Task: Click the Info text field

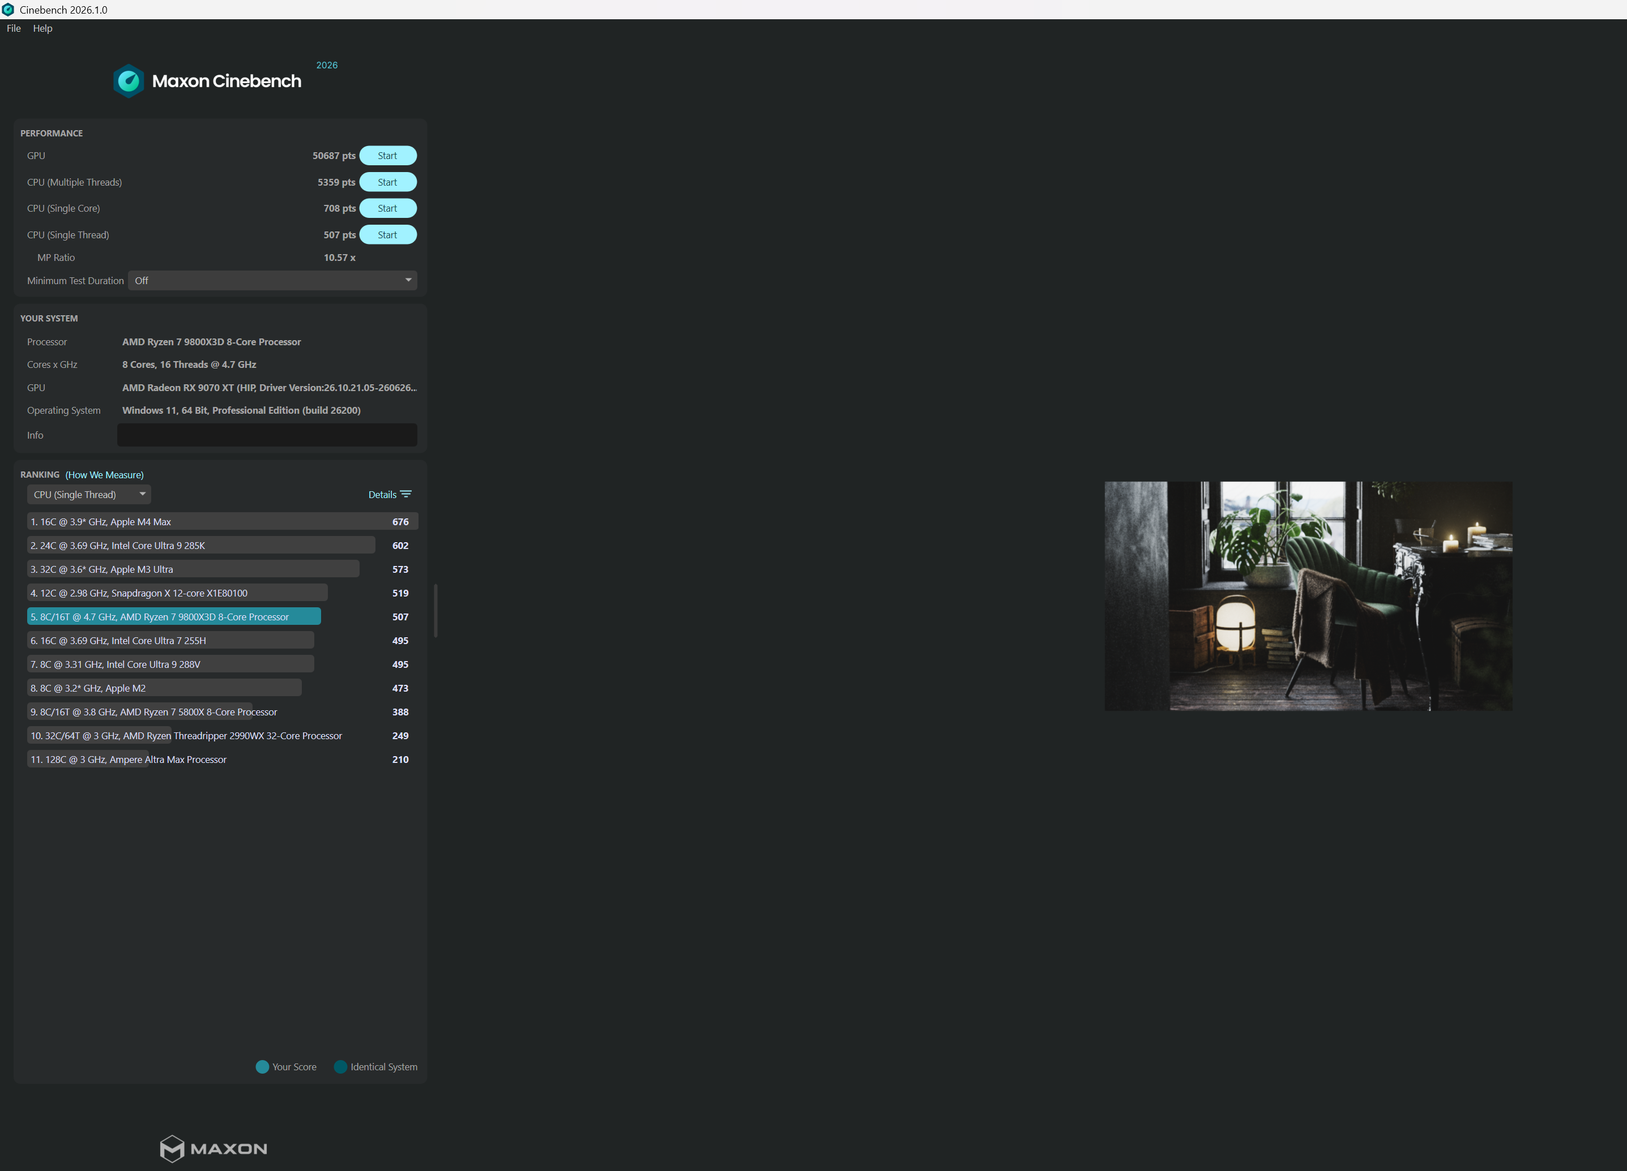Action: click(x=267, y=435)
